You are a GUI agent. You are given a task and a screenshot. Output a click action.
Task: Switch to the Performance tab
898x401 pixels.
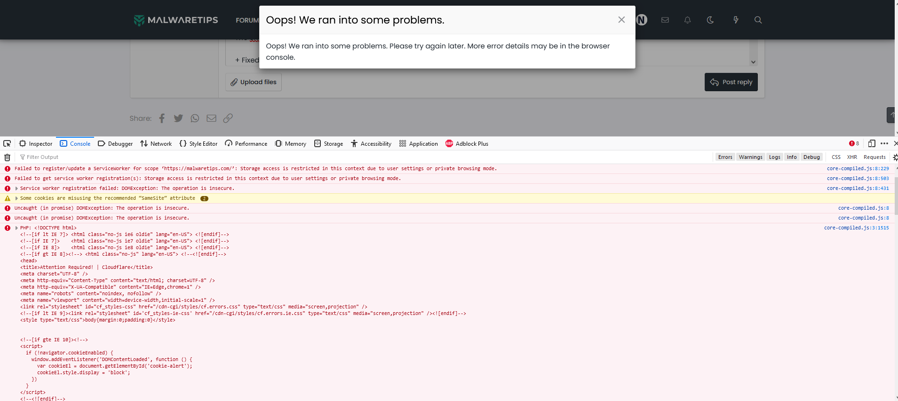[246, 143]
